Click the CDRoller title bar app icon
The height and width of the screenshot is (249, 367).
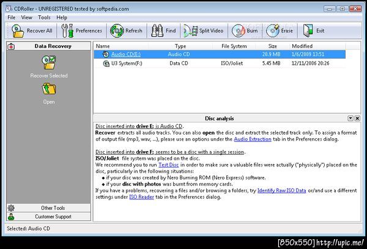[x=9, y=9]
